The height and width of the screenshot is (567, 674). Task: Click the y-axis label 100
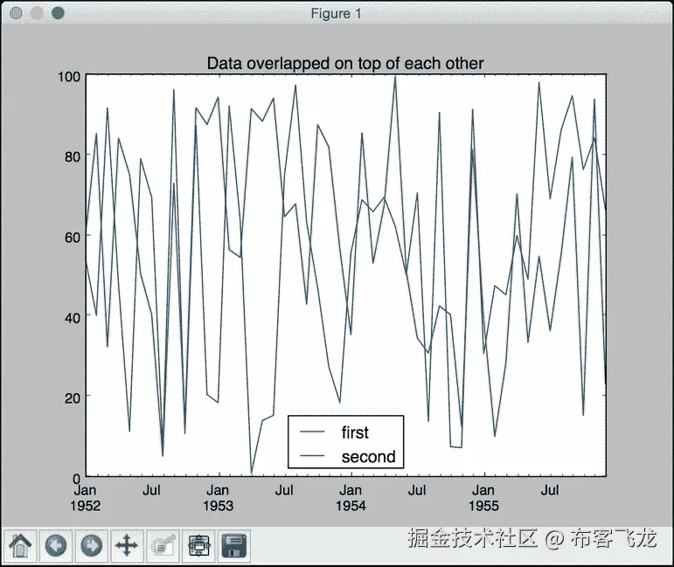[69, 77]
